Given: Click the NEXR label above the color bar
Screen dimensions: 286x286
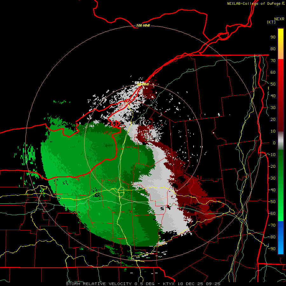Looking at the screenshot, I should pos(279,19).
